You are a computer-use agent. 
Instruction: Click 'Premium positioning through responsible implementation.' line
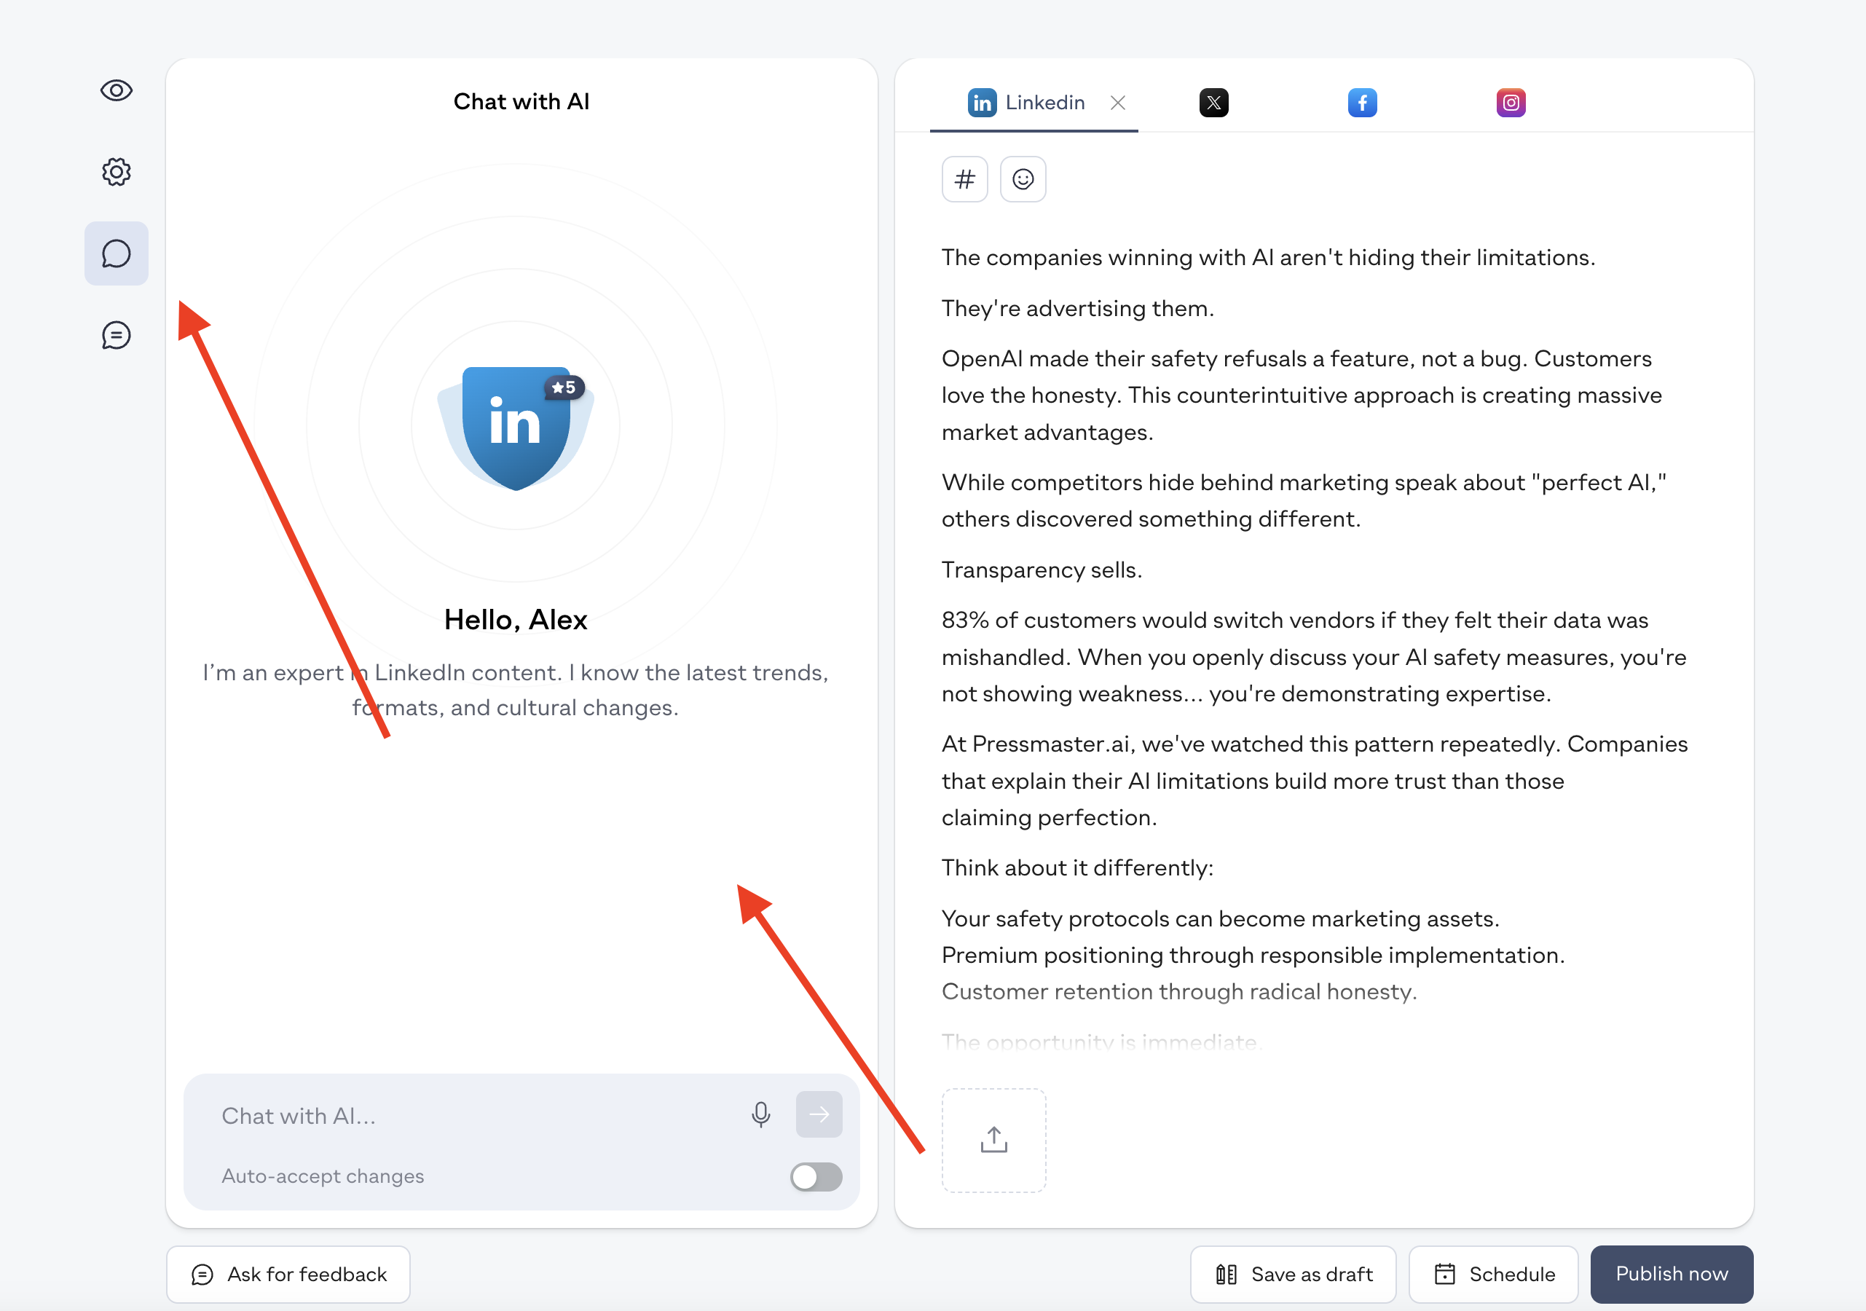pyautogui.click(x=1253, y=955)
